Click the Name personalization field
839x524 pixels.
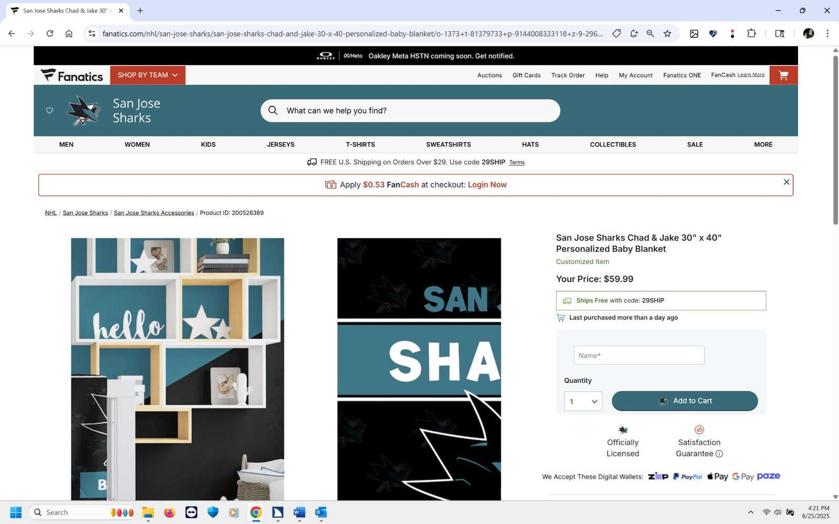[639, 355]
